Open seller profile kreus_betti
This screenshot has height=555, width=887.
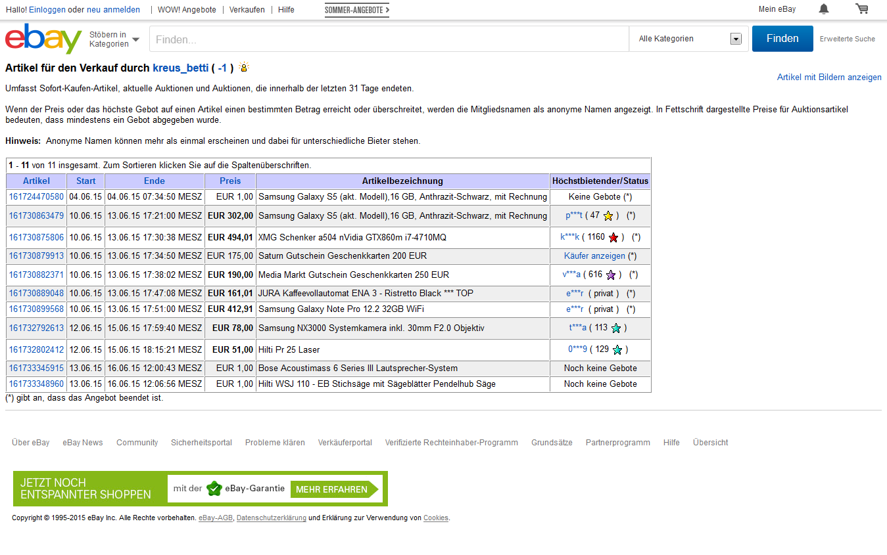pos(181,68)
